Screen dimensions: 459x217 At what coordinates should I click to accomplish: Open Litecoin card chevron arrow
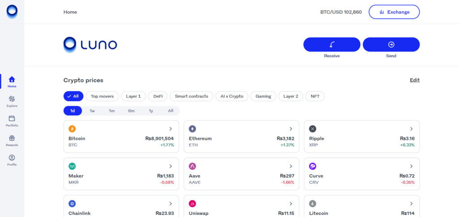411,204
